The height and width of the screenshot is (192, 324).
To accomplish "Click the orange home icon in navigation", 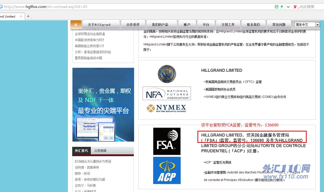I will 76,25.
